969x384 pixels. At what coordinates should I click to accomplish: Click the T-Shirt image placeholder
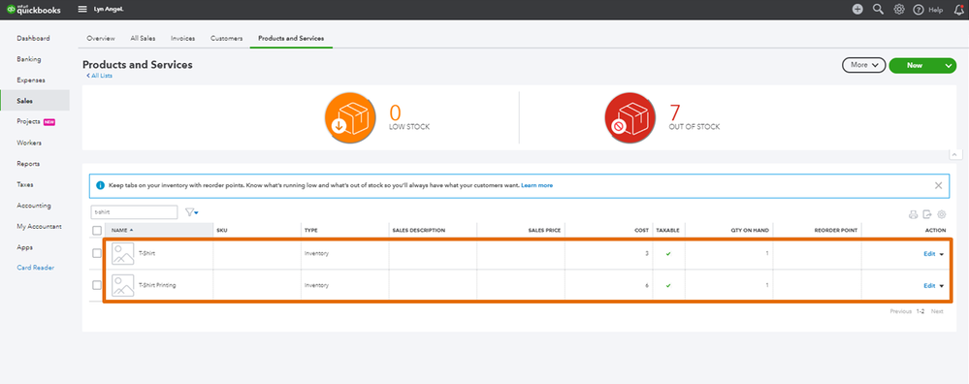pos(122,253)
